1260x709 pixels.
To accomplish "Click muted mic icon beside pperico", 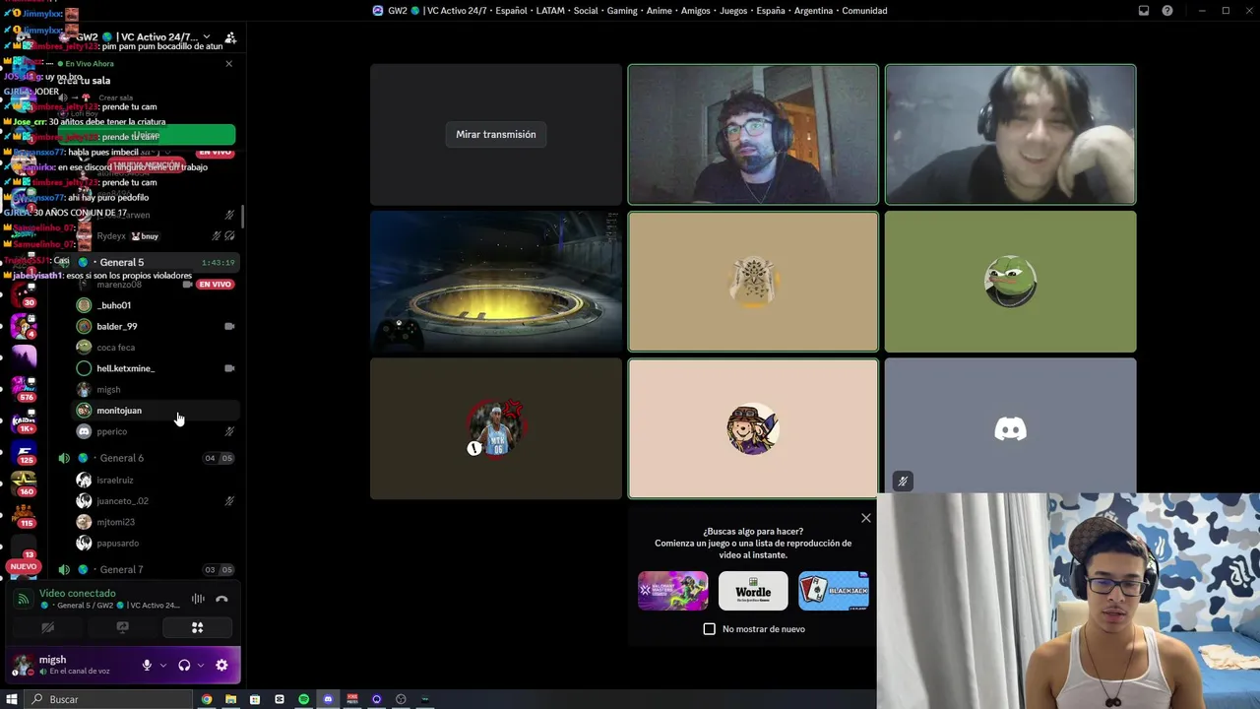I will tap(229, 431).
